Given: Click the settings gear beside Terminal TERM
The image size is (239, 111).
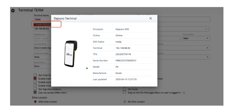Looking at the screenshot, I should click(13, 11).
